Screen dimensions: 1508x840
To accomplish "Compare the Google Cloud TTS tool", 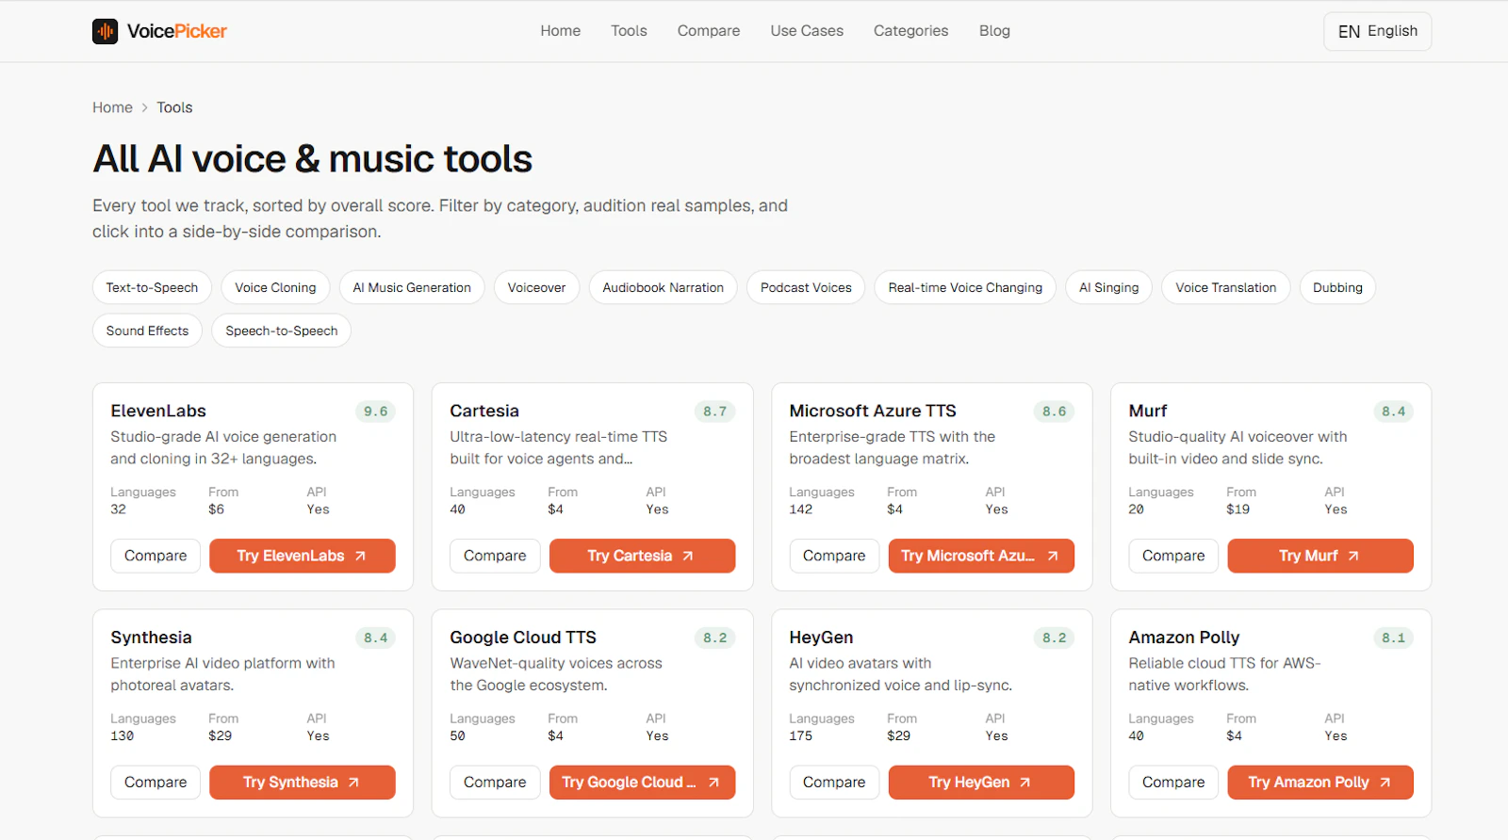I will point(495,782).
